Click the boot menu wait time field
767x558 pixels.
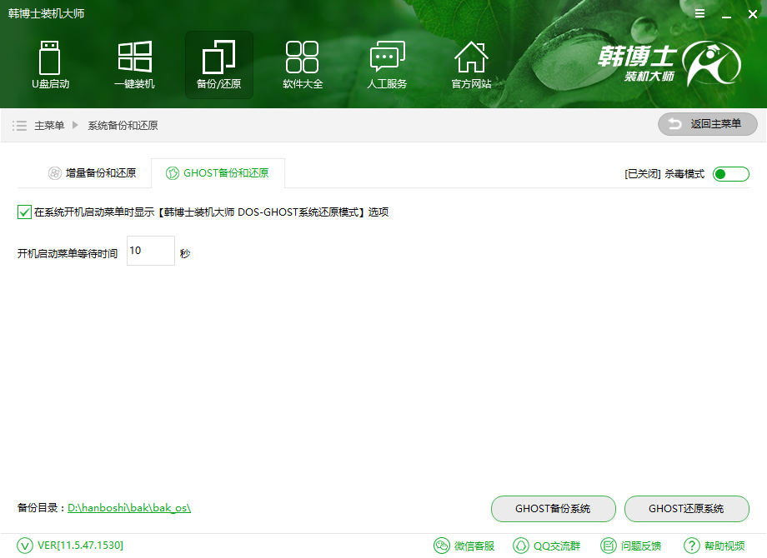coord(150,251)
